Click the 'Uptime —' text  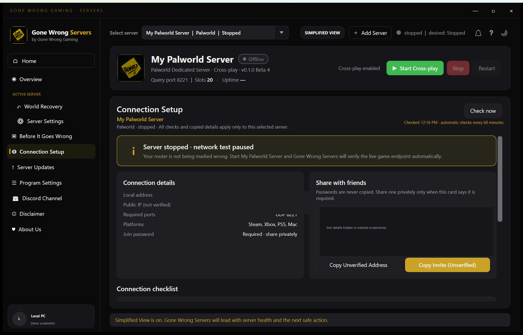point(234,80)
